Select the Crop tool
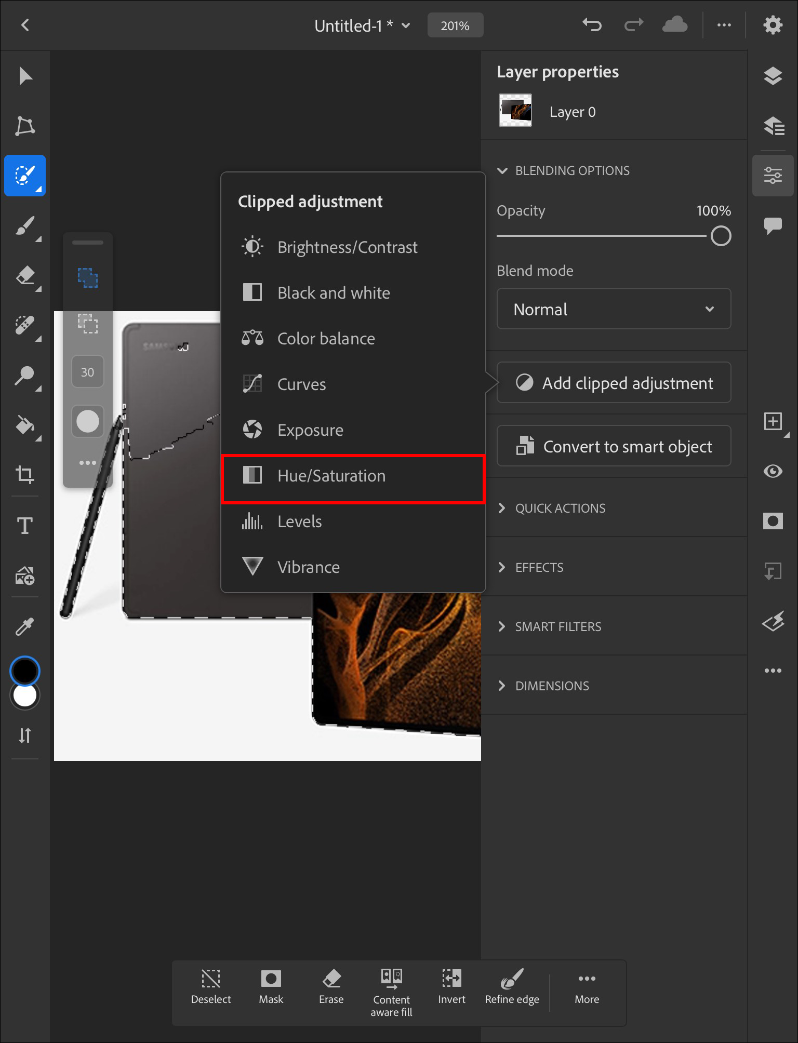This screenshot has height=1043, width=798. click(25, 474)
